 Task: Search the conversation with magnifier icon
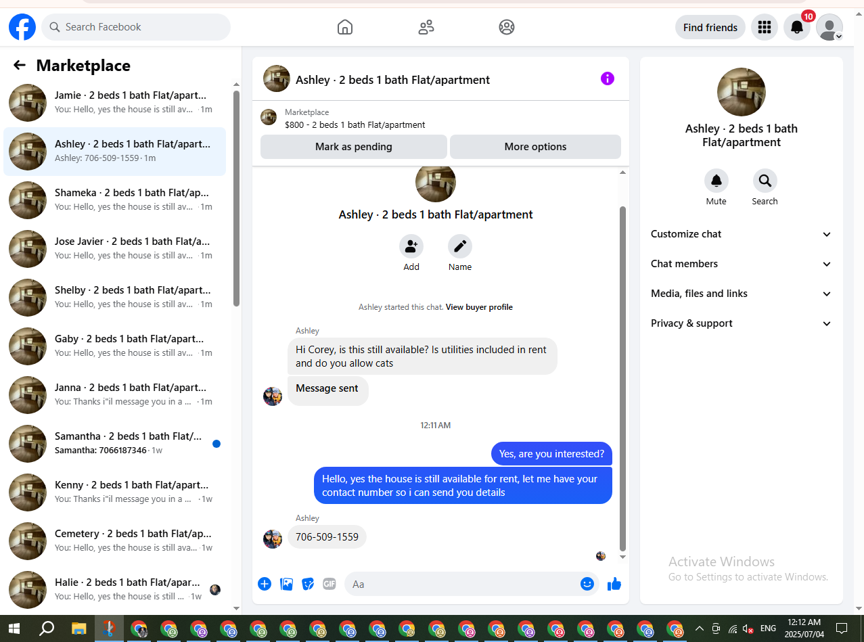(x=765, y=181)
